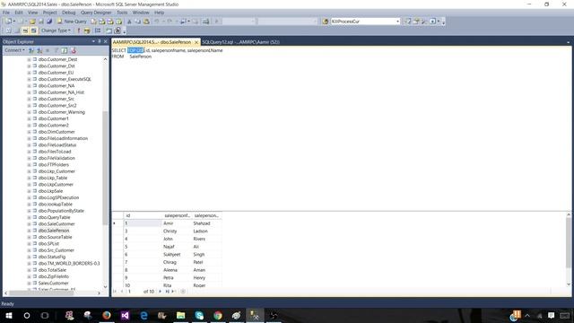This screenshot has width=574, height=323.
Task: Click the Paste icon in toolbar
Action: [x=146, y=22]
